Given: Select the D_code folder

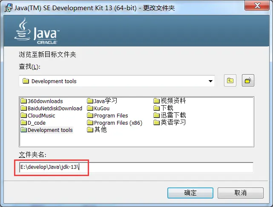Looking at the screenshot, I should click(33, 123).
